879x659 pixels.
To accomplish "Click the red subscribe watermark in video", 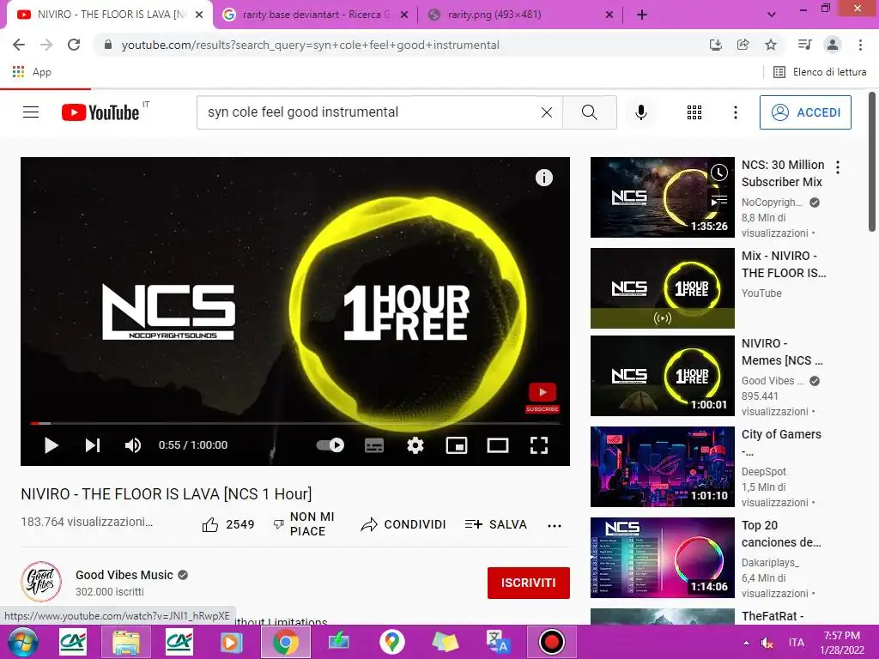I will pos(543,397).
